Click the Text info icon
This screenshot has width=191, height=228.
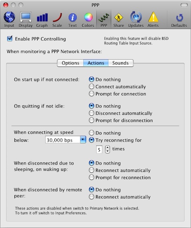click(73, 17)
